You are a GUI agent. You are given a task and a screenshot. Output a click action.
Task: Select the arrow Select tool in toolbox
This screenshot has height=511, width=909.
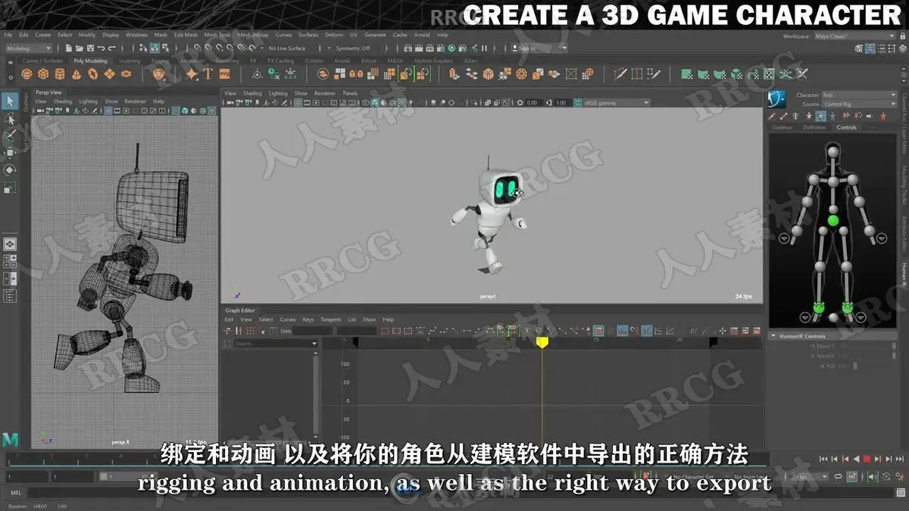point(10,101)
